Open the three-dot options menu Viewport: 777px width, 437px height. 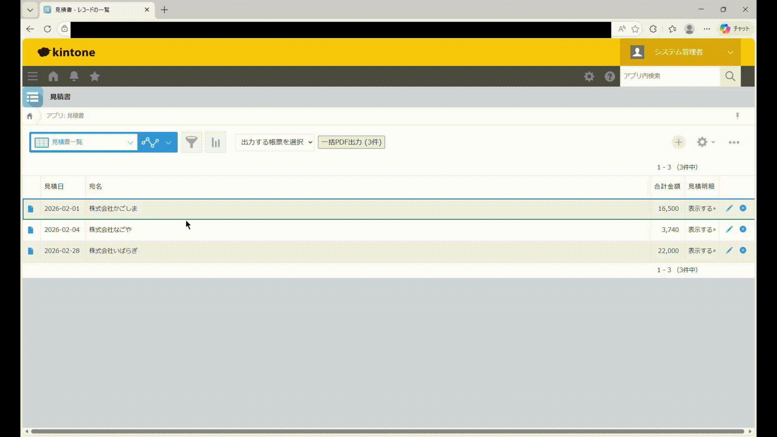click(x=734, y=142)
